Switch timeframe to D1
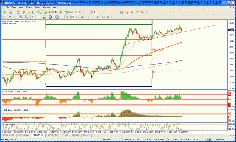The width and height of the screenshot is (236, 142). click(x=98, y=17)
